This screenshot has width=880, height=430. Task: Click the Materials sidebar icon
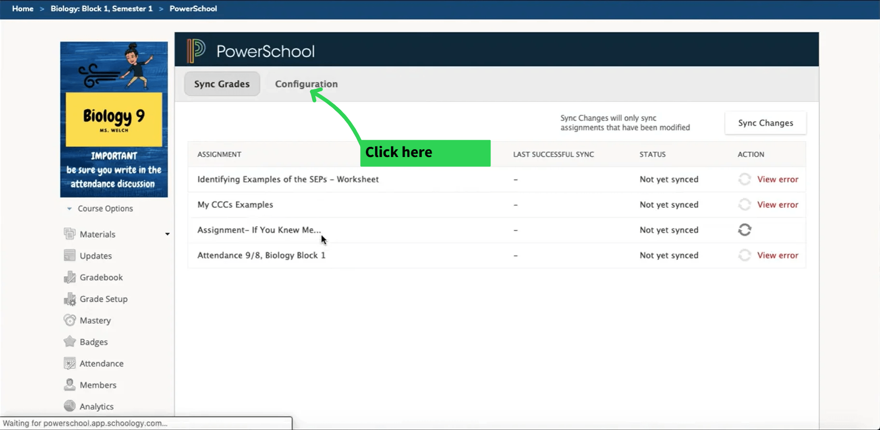[70, 234]
